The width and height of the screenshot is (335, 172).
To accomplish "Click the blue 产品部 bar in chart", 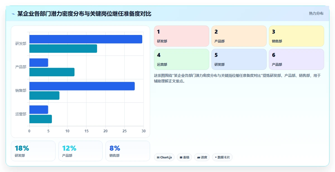I will [x=39, y=63].
